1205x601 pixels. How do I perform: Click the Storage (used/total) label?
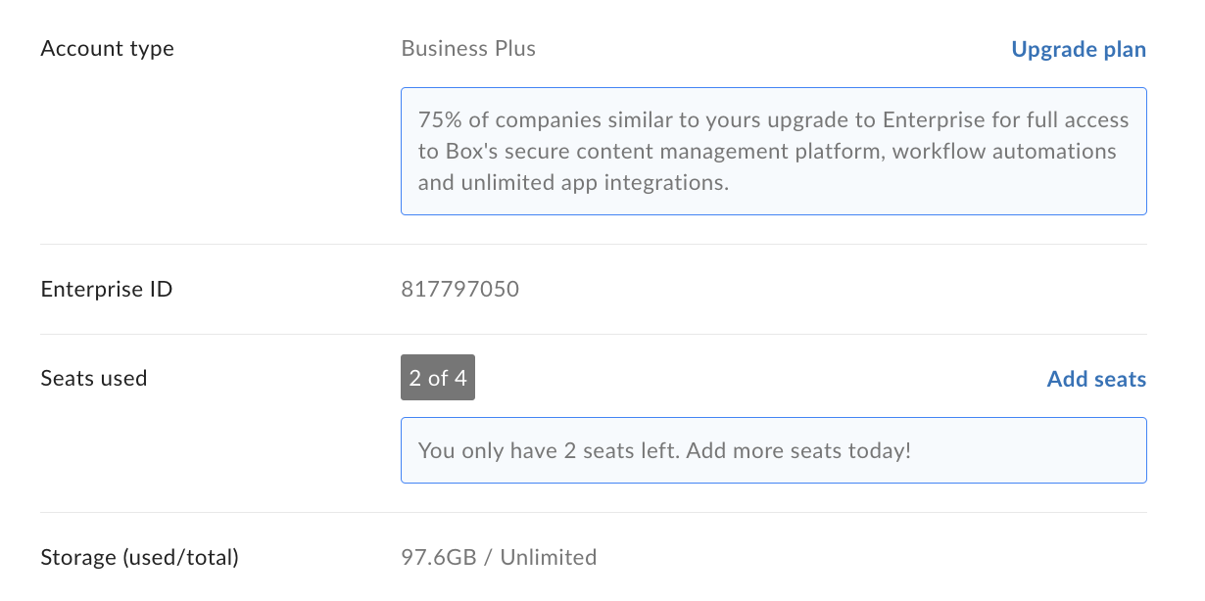[x=139, y=557]
